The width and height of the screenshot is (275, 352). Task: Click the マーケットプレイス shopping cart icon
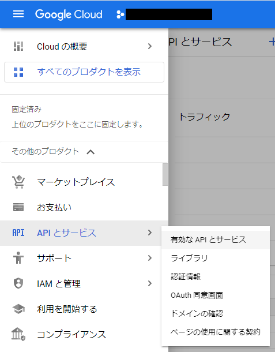point(18,182)
